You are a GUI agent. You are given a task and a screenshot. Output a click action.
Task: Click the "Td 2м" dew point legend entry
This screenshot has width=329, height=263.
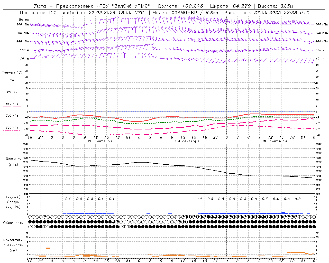pos(12,92)
